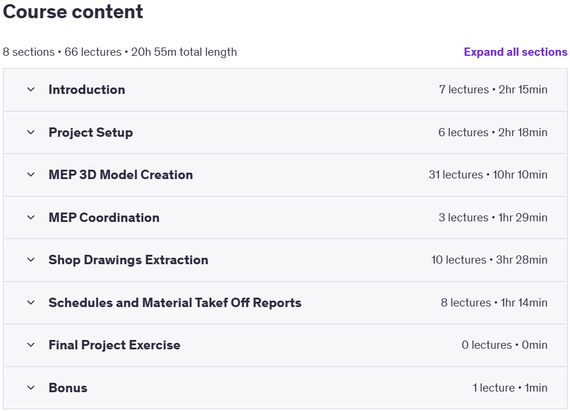Click the '1 lecture • 1min' text

[x=510, y=388]
